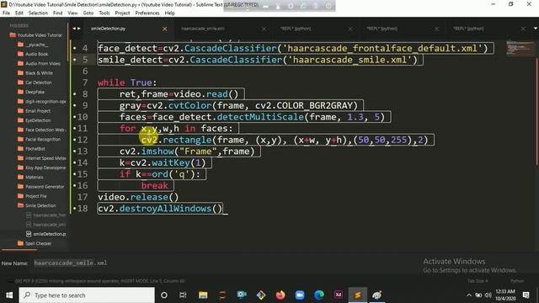Viewport: 539px width, 303px height.
Task: Open the Facial Recognition folder
Action: [40, 139]
